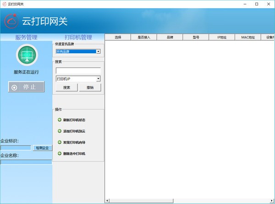The height and width of the screenshot is (204, 275).
Task: Click the green arrow beside 删除选中打印机
Action: (60, 153)
